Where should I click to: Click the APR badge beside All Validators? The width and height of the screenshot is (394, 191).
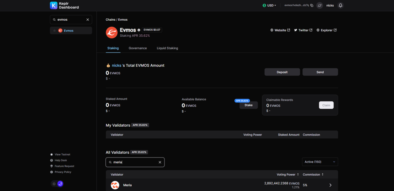tap(139, 152)
